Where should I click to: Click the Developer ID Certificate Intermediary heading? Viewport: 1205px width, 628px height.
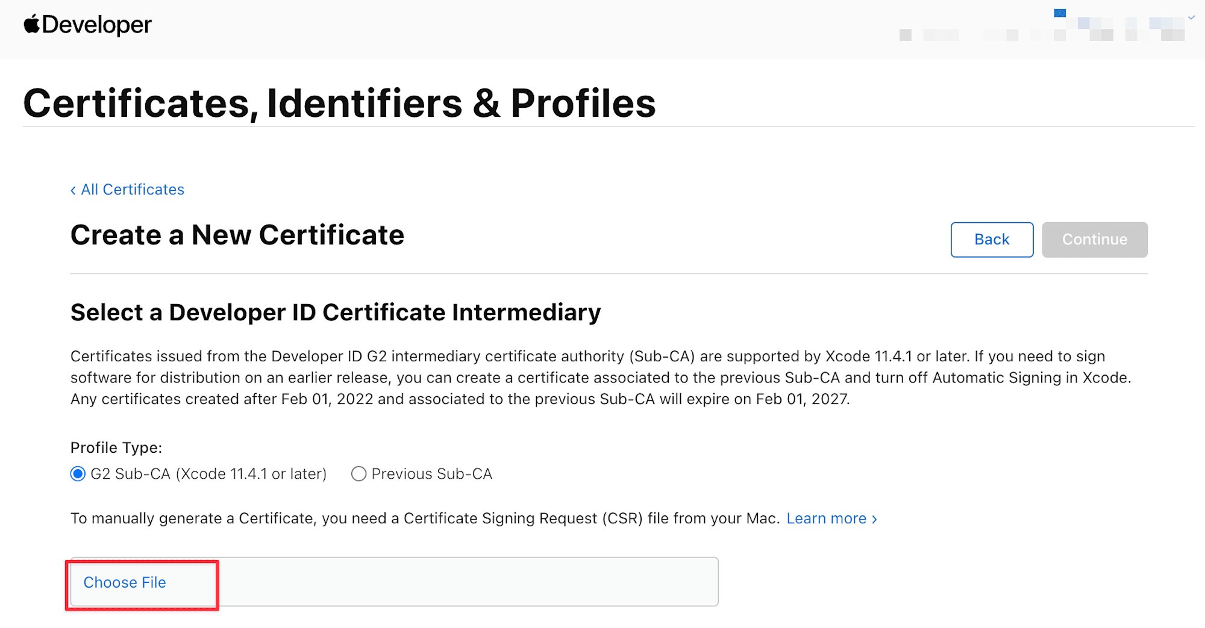(336, 312)
